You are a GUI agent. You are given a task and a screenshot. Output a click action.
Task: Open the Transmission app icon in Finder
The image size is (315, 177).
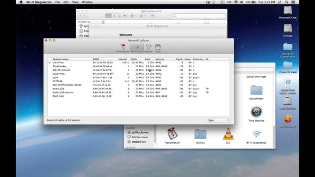pyautogui.click(x=172, y=134)
